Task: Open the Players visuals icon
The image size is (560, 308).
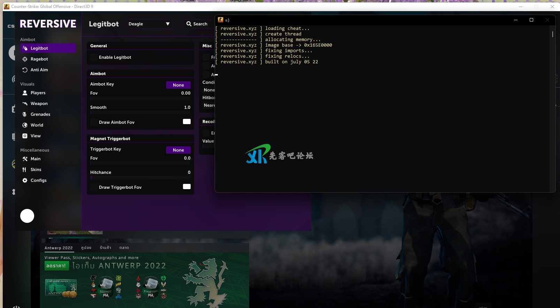Action: pyautogui.click(x=25, y=93)
